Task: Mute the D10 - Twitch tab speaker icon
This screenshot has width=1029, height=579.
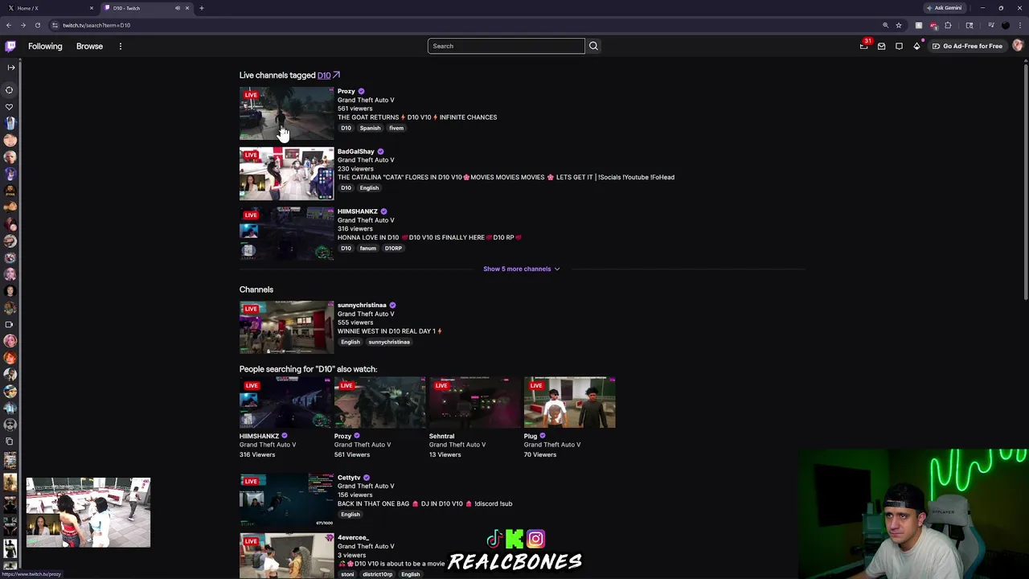Action: click(178, 8)
